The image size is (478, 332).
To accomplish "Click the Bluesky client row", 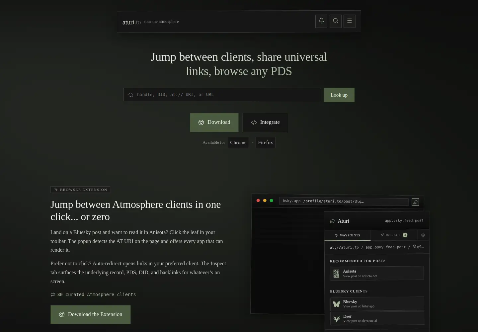I will [x=377, y=304].
